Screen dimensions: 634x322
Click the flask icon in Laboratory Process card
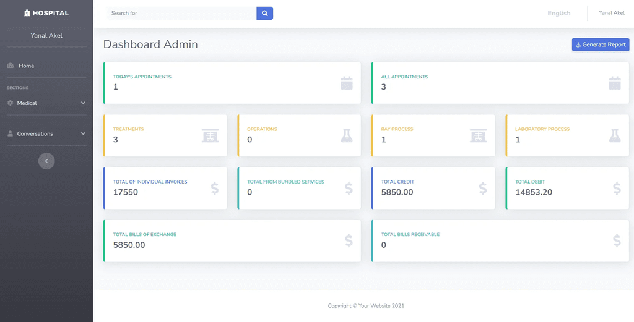pos(615,135)
